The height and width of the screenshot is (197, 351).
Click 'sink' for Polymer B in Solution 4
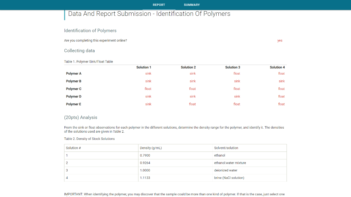(281, 81)
